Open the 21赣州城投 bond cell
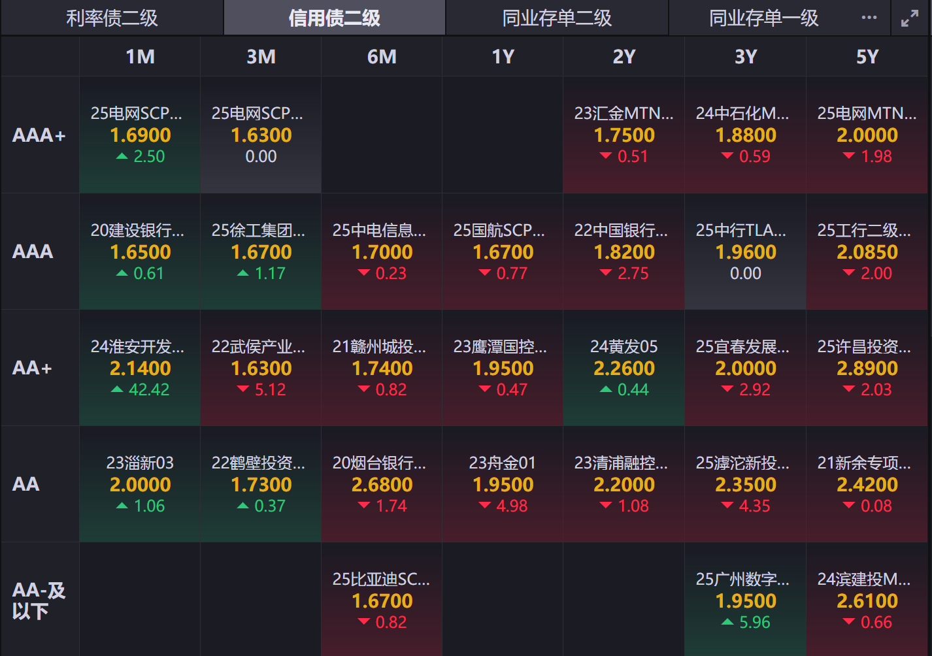The width and height of the screenshot is (932, 656). click(382, 368)
